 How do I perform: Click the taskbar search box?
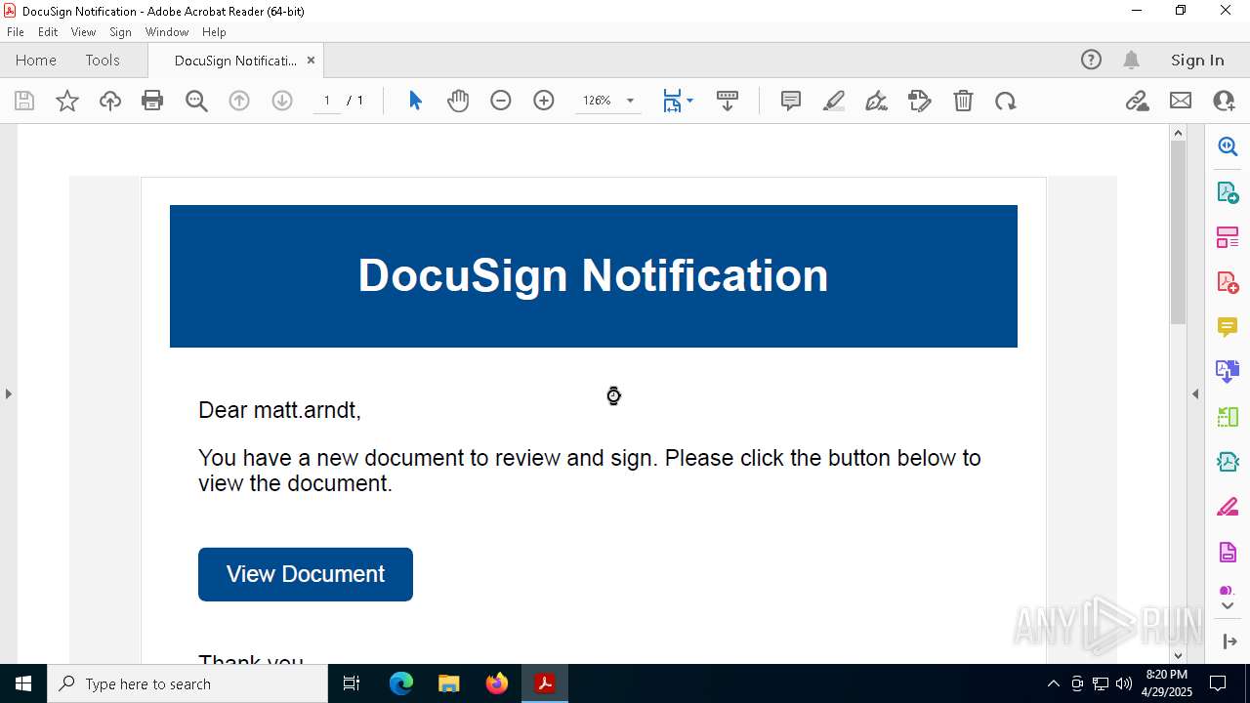point(187,683)
